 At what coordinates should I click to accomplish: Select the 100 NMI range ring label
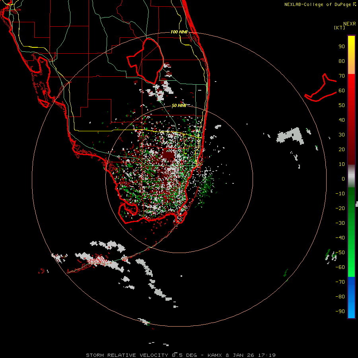[x=179, y=32]
